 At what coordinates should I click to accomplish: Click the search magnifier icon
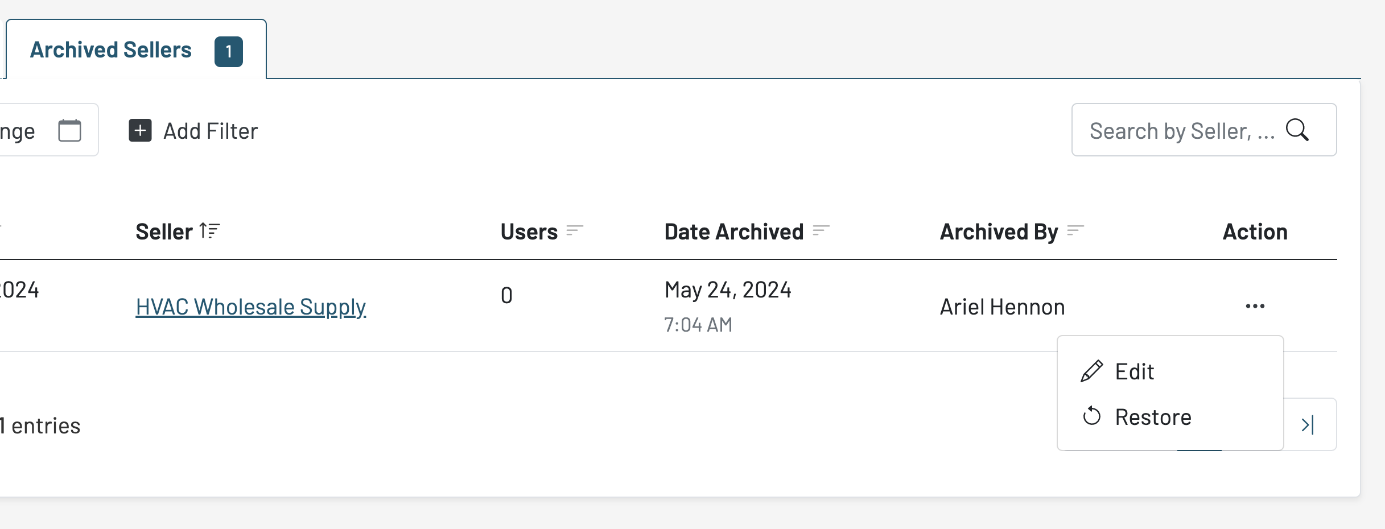point(1297,130)
